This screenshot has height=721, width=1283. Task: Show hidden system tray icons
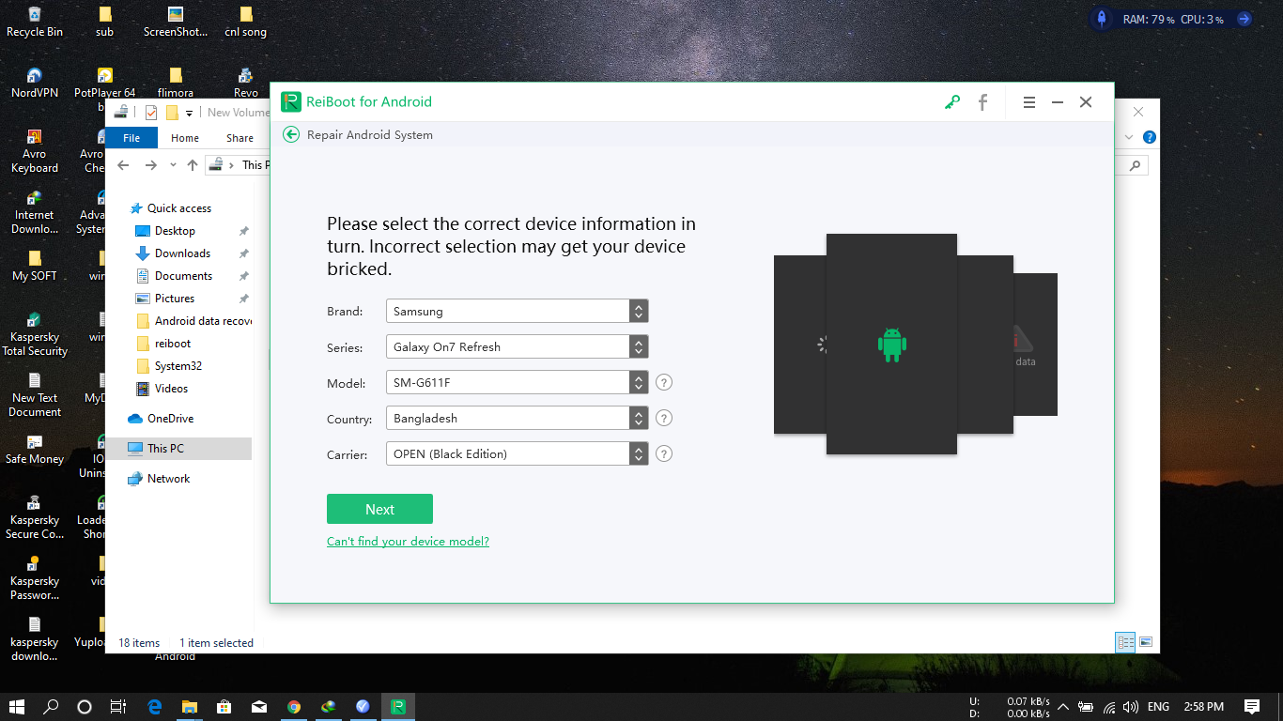coord(1063,707)
